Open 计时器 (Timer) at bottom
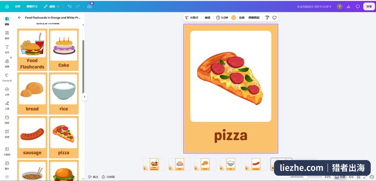This screenshot has height=181, width=376. (108, 177)
